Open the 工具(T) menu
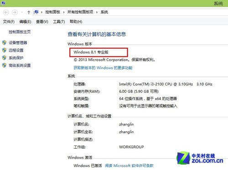 [59, 22]
